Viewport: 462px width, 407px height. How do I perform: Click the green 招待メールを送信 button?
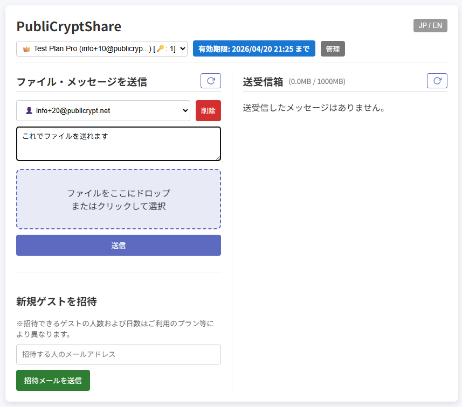click(53, 380)
